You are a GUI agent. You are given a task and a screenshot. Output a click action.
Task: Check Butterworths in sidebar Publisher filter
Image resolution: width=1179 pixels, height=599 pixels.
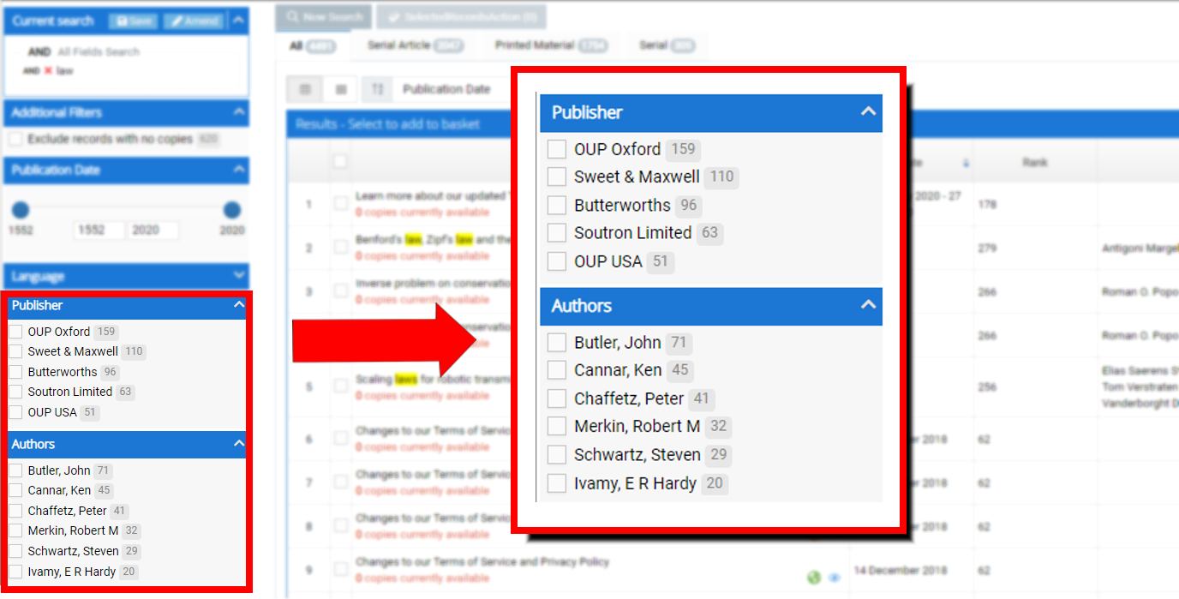[x=16, y=372]
